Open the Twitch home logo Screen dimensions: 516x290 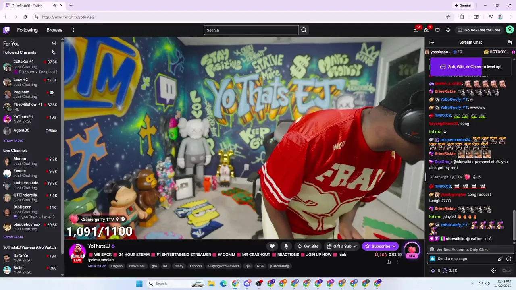[6, 30]
